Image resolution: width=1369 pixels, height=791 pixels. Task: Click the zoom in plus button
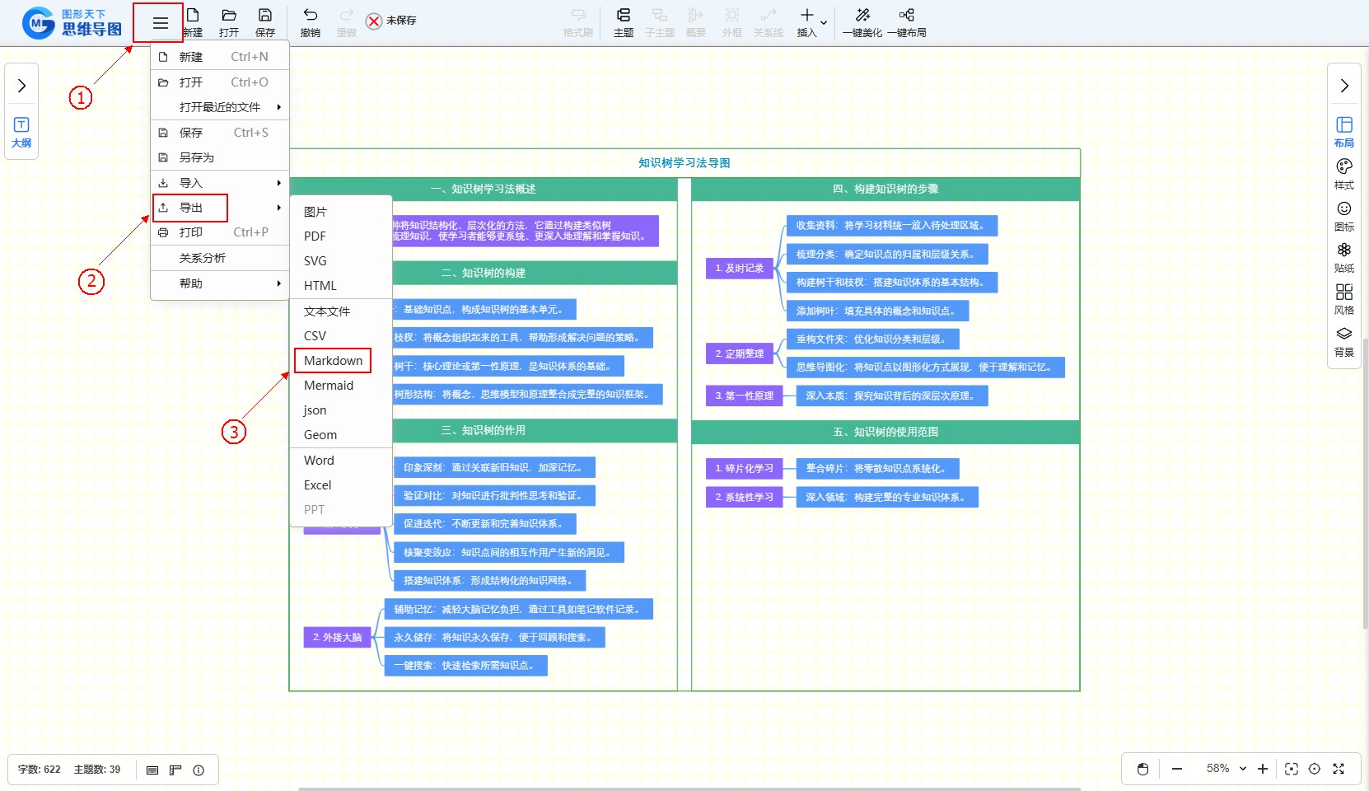1263,769
